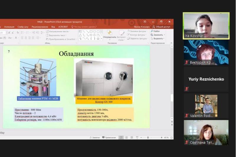Click the zoom in plus button
236x157 pixels.
[162, 138]
